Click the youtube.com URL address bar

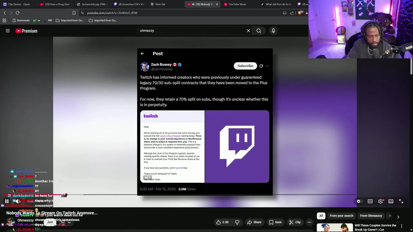pos(112,13)
